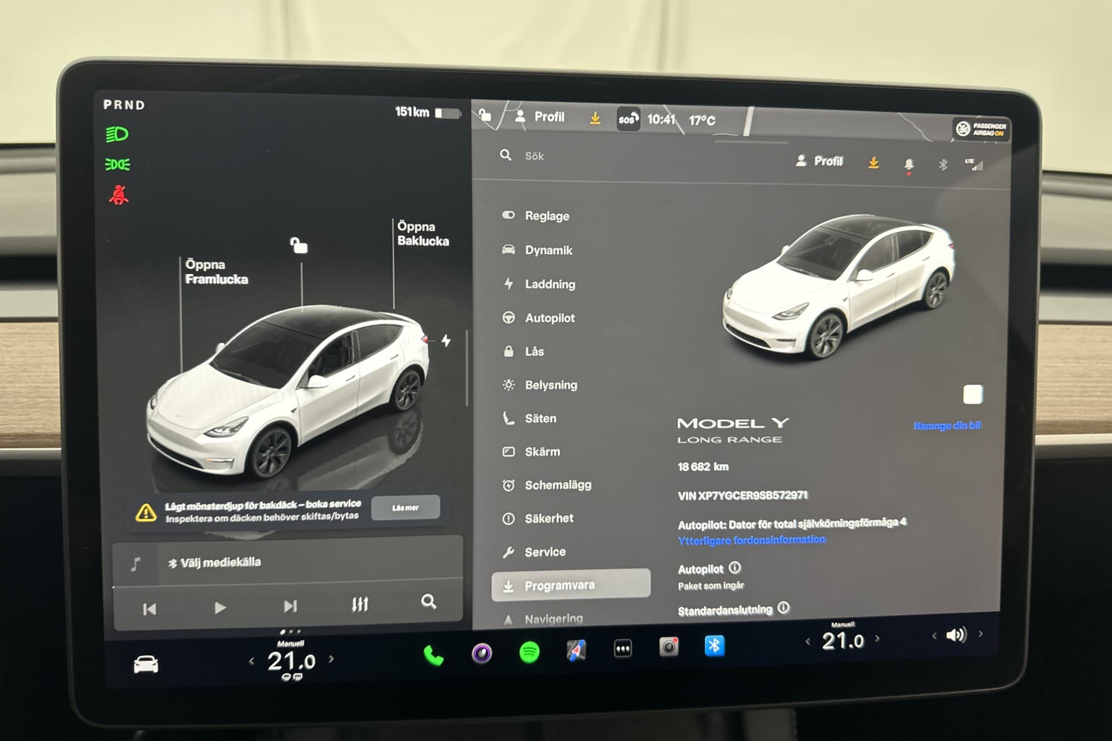The width and height of the screenshot is (1112, 741).
Task: Tap the unlock padlock icon above the car
Action: pyautogui.click(x=299, y=245)
